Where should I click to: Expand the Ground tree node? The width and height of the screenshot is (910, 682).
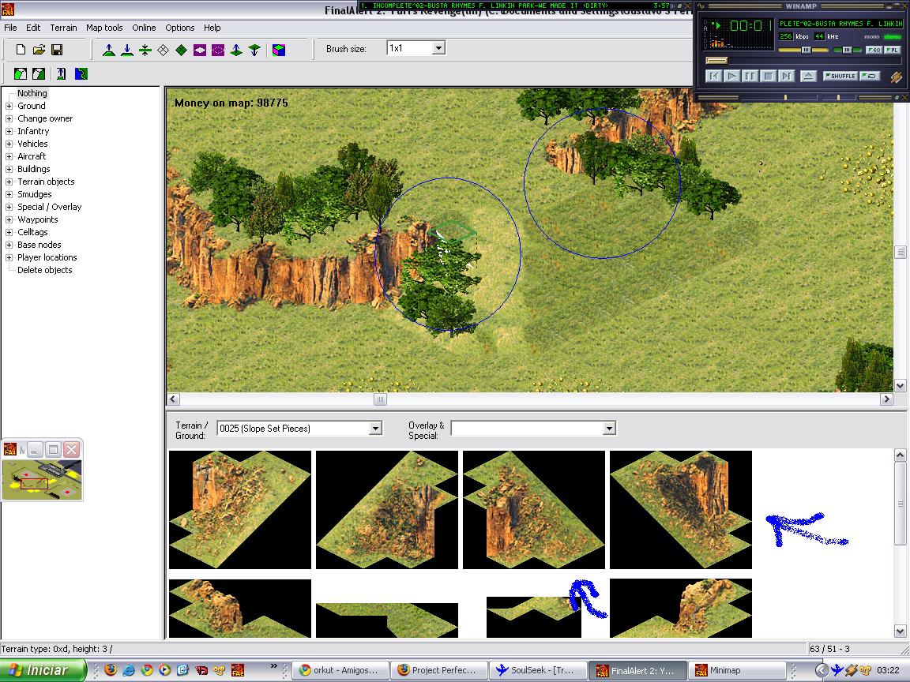9,106
